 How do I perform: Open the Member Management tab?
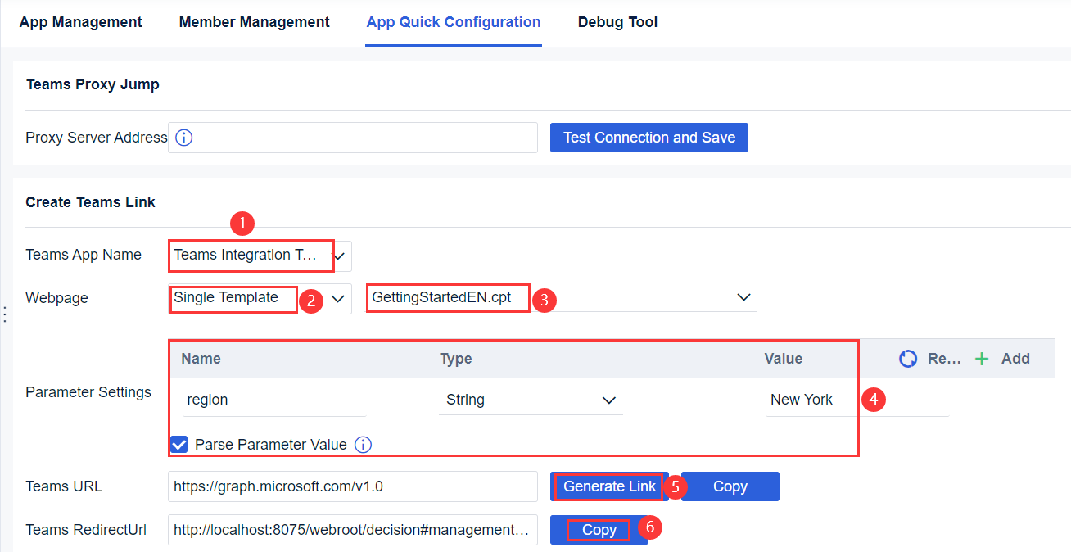coord(255,22)
